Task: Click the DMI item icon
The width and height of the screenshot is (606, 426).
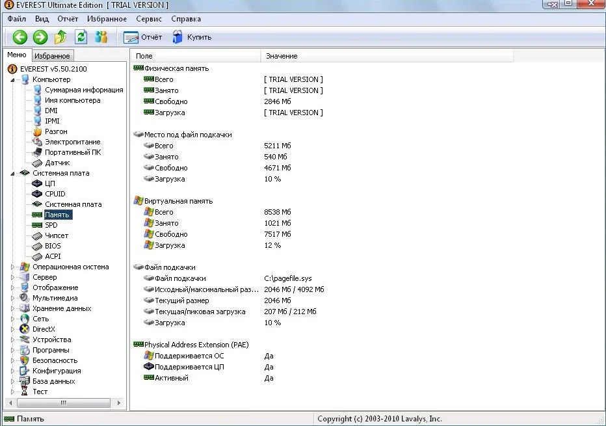Action: (37, 111)
